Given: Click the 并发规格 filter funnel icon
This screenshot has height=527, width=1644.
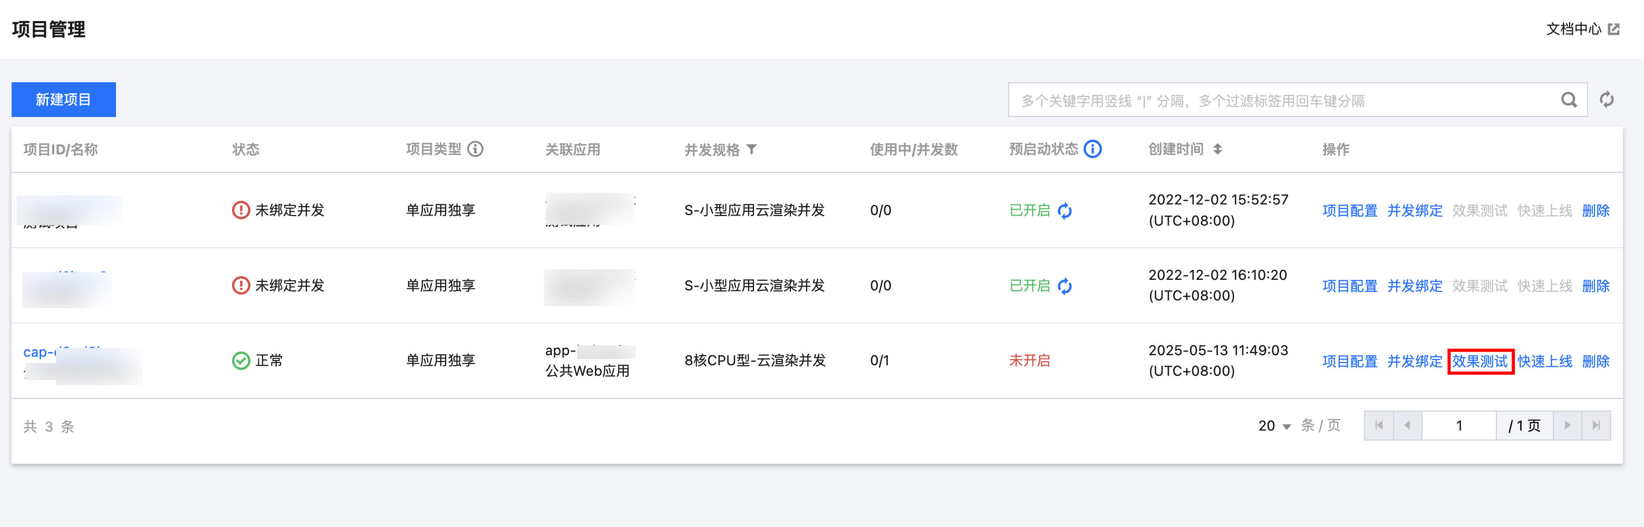Looking at the screenshot, I should pos(752,149).
